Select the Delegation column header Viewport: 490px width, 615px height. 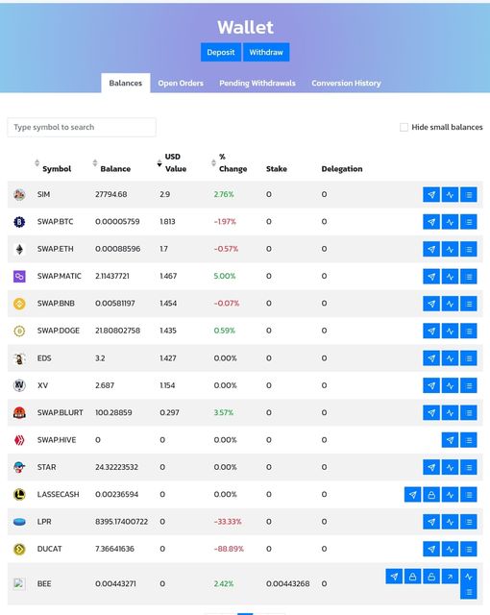point(342,169)
